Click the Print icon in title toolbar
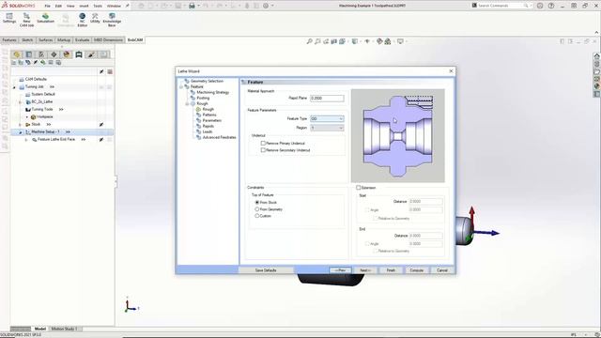 [x=192, y=6]
